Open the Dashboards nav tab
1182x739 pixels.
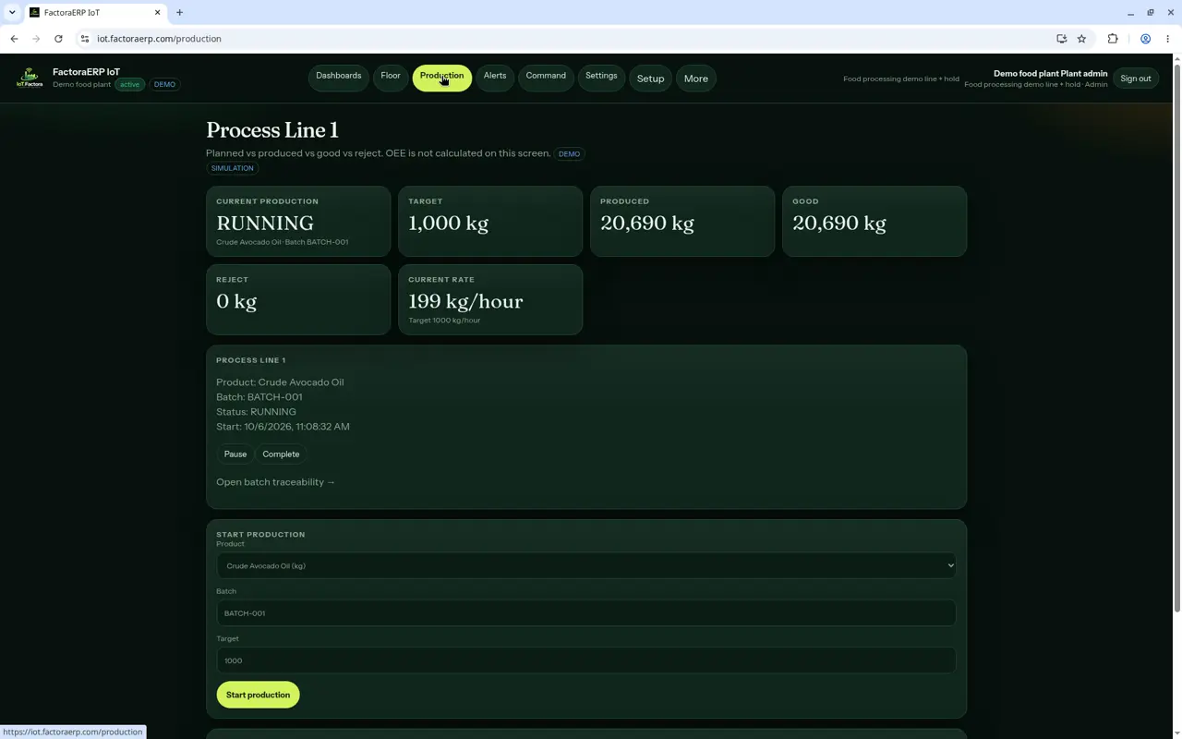click(338, 77)
